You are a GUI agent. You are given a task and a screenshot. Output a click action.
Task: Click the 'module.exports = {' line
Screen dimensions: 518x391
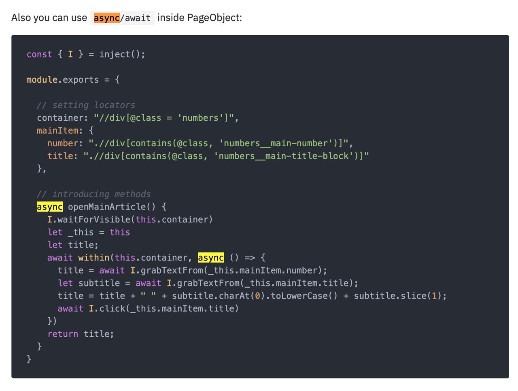pos(73,80)
